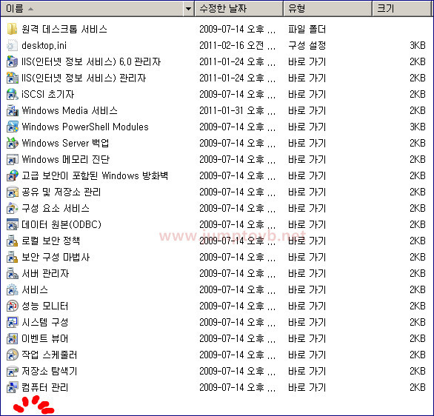Click the 'Windows Server 백업' name text

point(65,144)
